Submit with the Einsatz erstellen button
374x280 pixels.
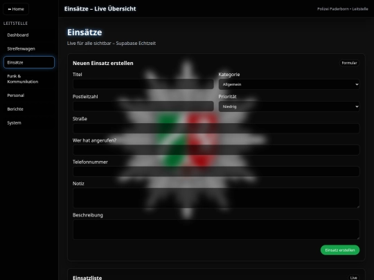(340, 250)
